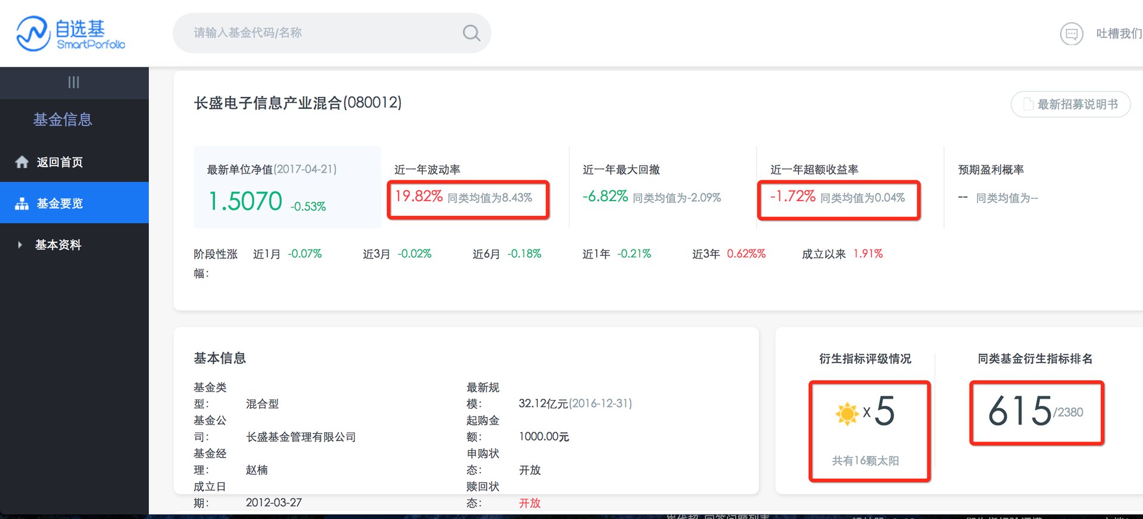Image resolution: width=1143 pixels, height=519 pixels.
Task: Click 同类均值为8.43% text
Action: (x=490, y=198)
